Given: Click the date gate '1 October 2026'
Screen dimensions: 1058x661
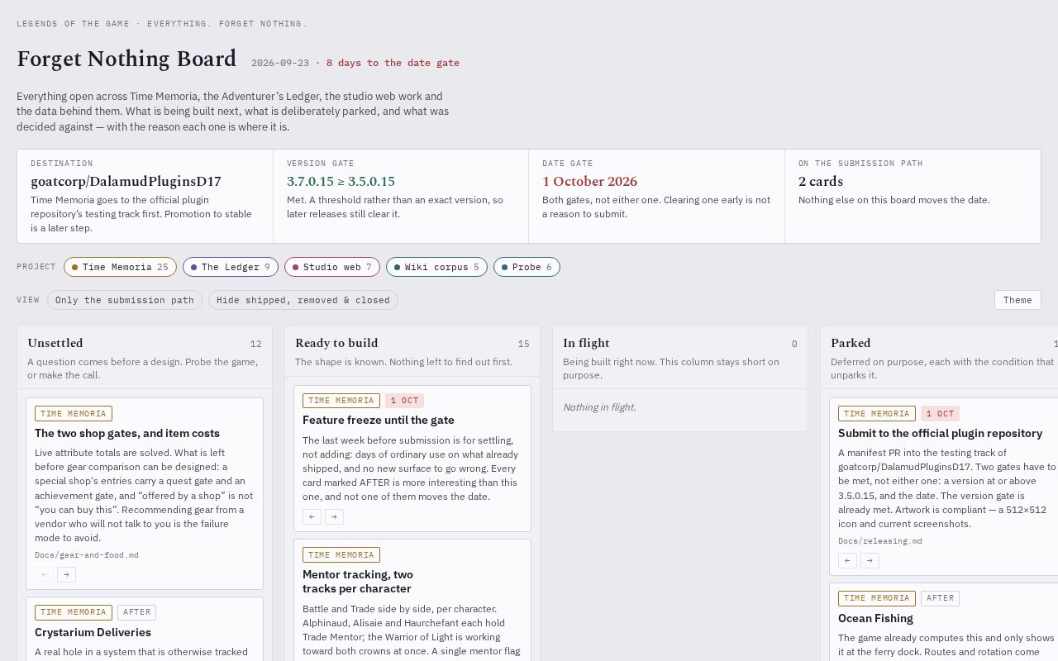Looking at the screenshot, I should pos(589,182).
